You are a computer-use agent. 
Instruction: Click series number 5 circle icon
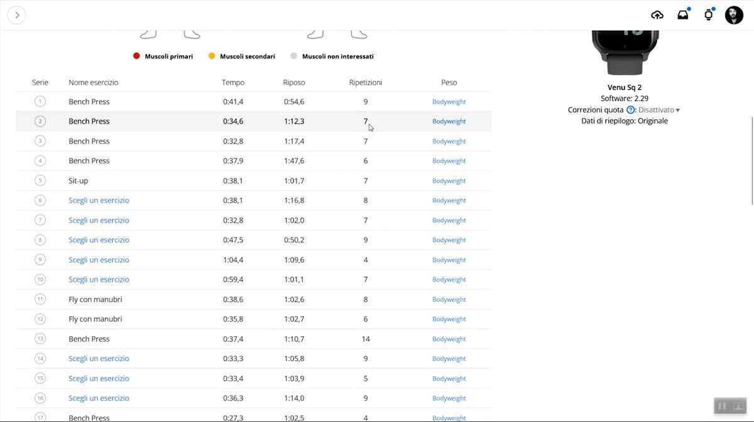(x=40, y=181)
